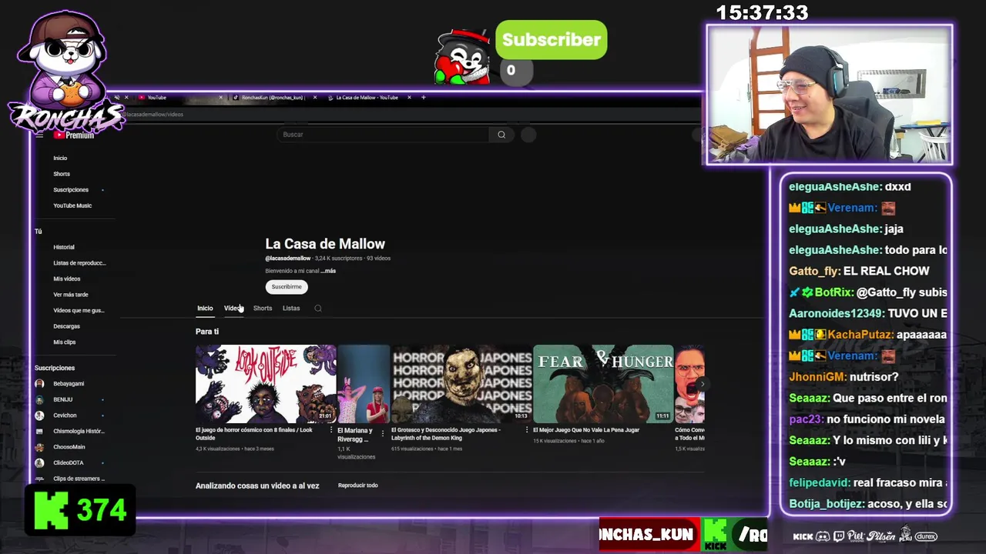Screen dimensions: 986x554
Task: Open the YouTube hamburger guide menu
Action: (39, 135)
